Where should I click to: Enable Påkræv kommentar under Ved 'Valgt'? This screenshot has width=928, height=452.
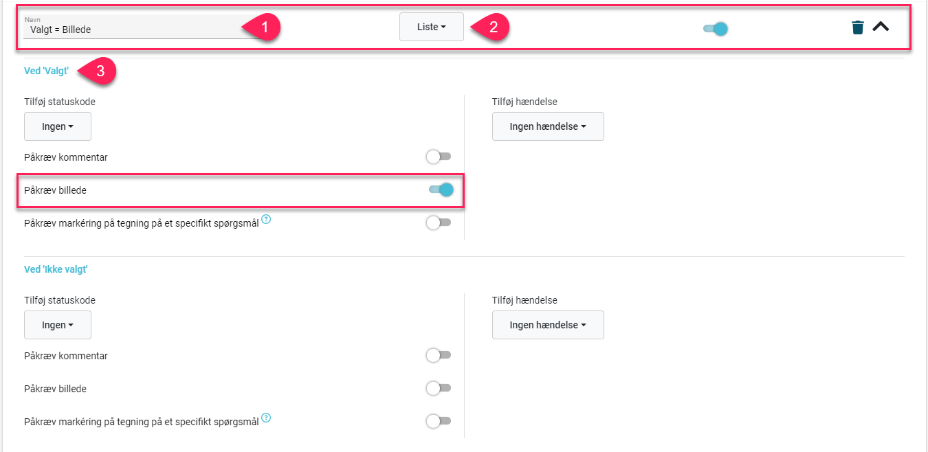[439, 157]
